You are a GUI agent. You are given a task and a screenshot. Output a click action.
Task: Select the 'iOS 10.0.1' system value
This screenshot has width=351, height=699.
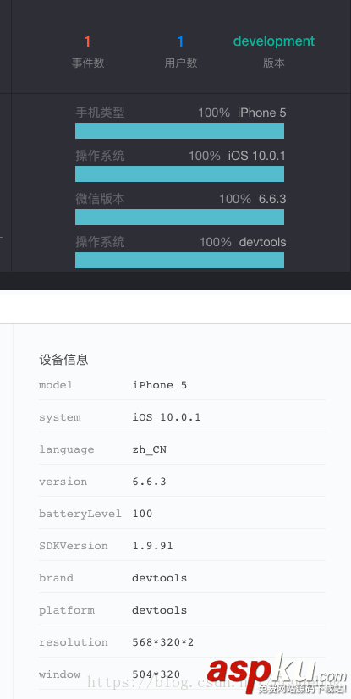coord(167,417)
